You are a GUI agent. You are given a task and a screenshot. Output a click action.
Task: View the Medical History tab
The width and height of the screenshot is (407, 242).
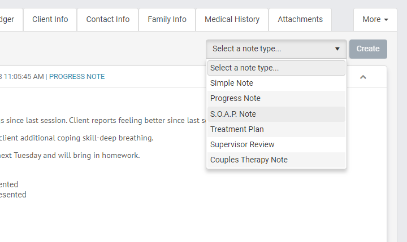click(232, 20)
